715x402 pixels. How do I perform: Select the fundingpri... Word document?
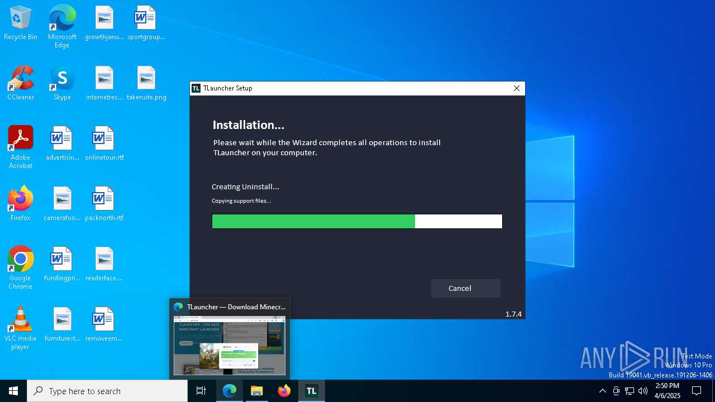coord(62,265)
